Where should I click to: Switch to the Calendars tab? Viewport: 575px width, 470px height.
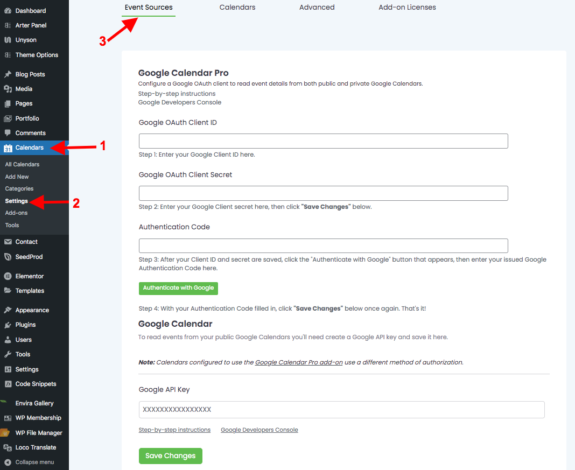coord(237,8)
